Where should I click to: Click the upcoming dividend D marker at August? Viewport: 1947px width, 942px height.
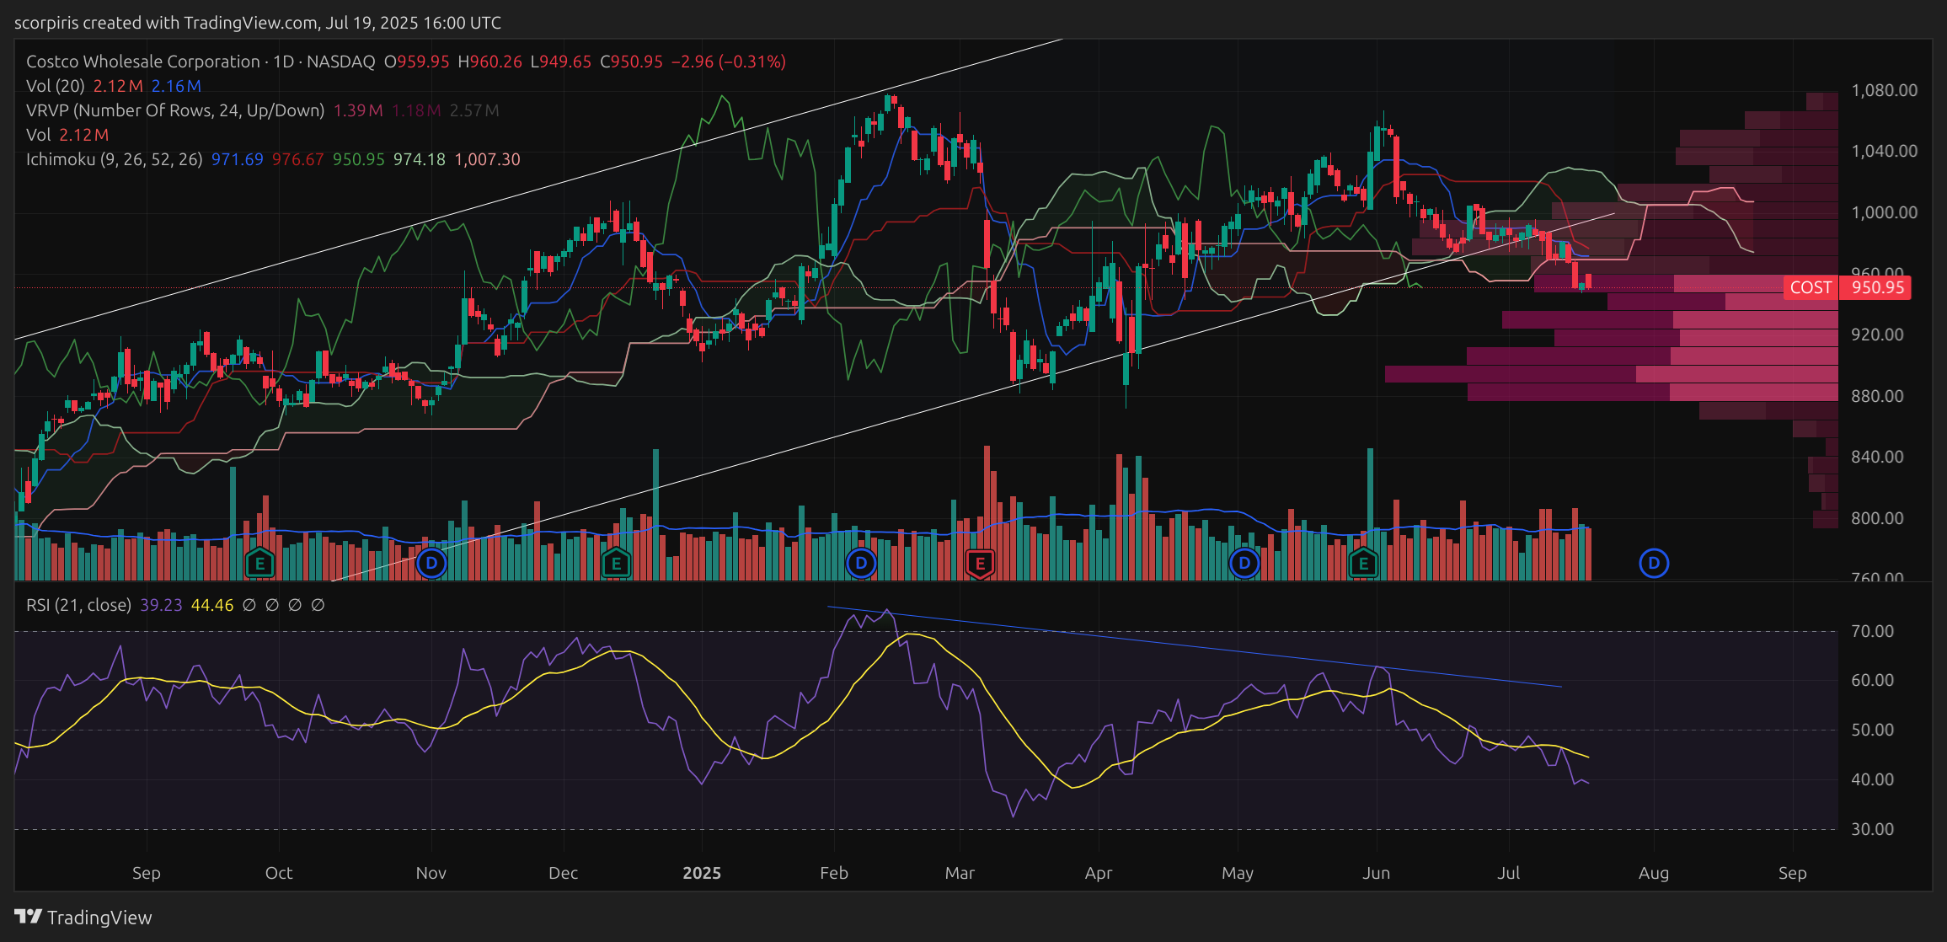(1654, 563)
